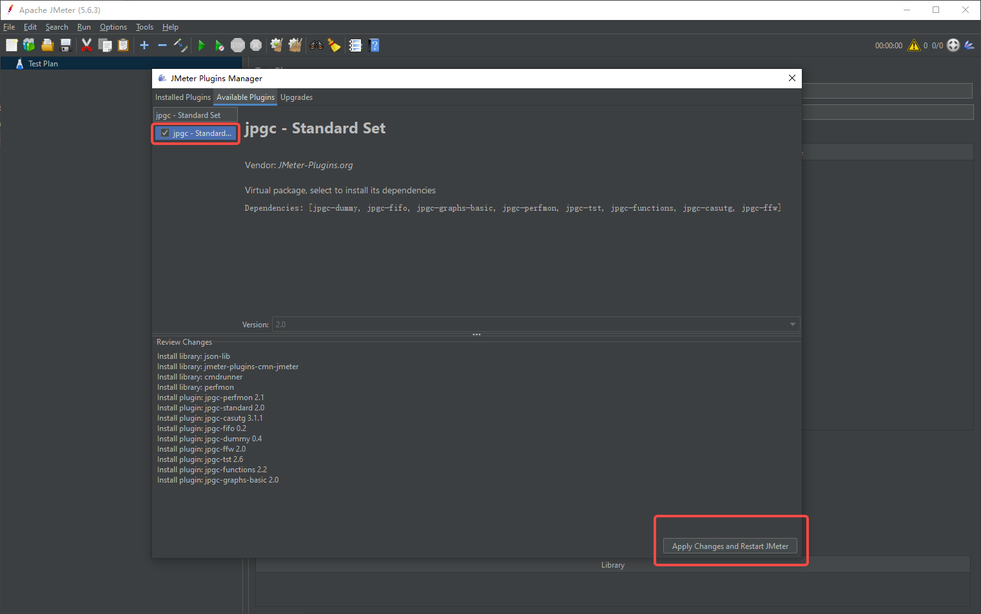Click the 'Install library: perfmon' line
Screen dimensions: 981x614
click(195, 387)
